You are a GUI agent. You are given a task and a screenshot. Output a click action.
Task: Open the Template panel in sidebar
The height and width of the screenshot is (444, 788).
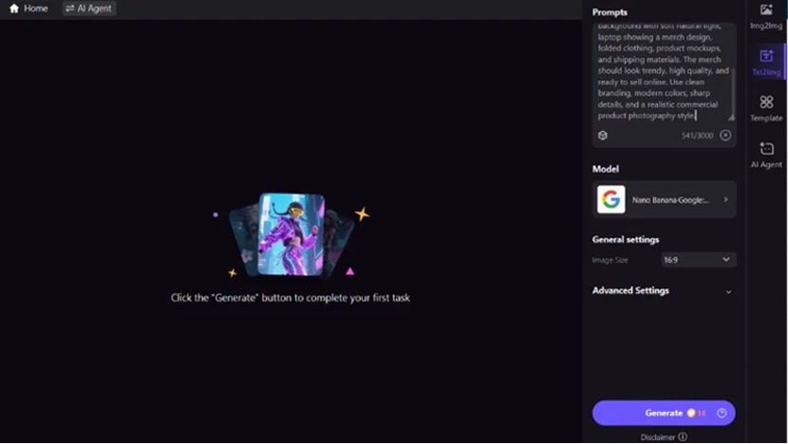766,108
